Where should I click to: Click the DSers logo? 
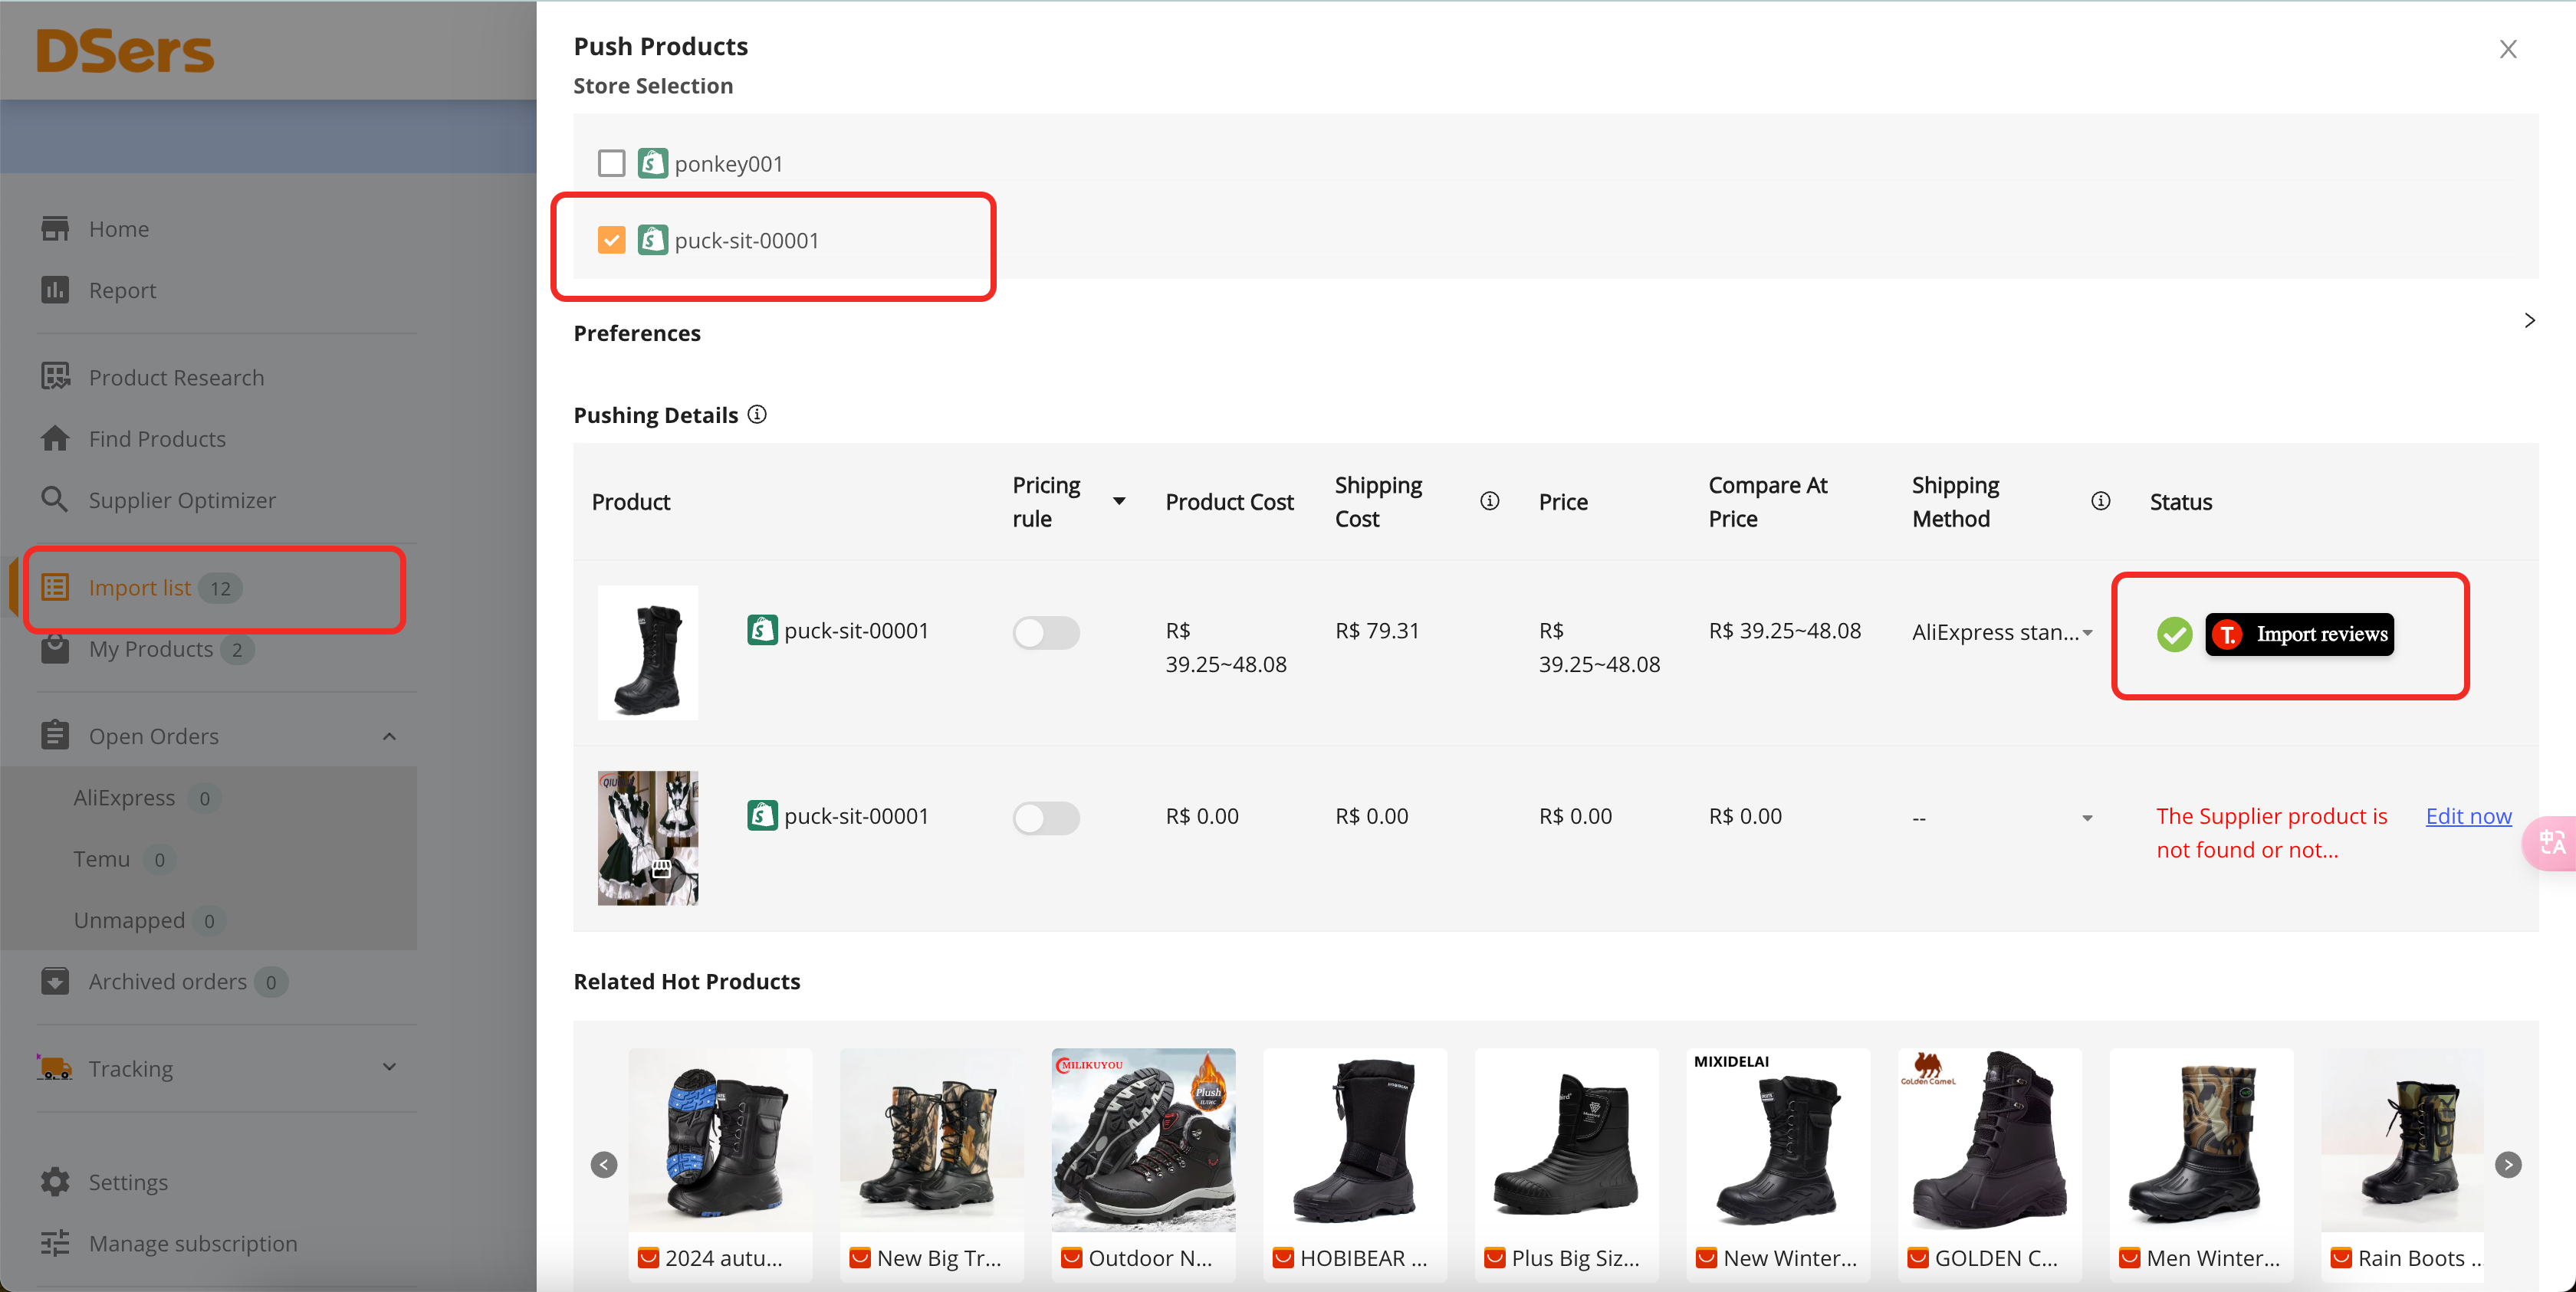coord(125,51)
